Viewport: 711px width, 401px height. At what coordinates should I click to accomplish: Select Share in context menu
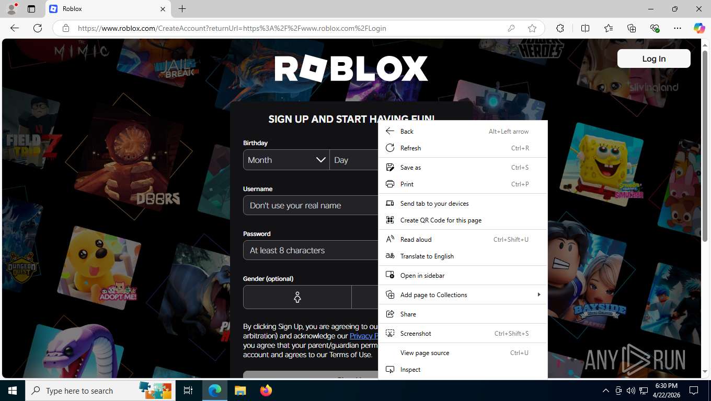463,314
